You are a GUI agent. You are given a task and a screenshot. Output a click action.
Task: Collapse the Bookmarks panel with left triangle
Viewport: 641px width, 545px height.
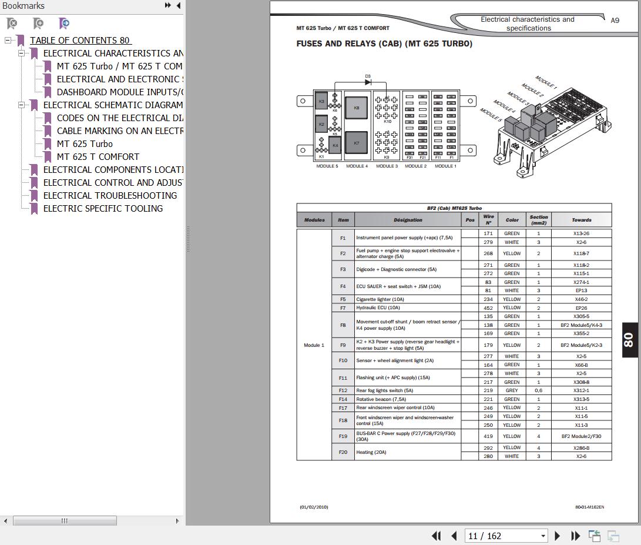click(178, 5)
